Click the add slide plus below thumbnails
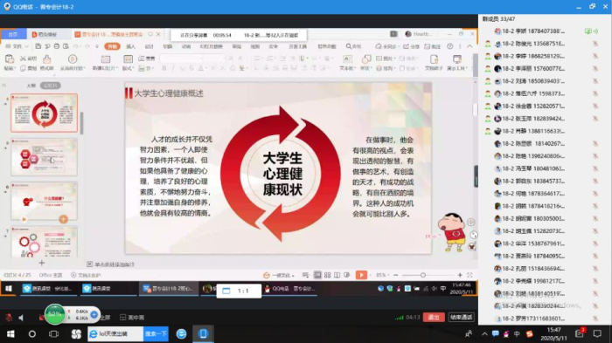 (x=42, y=263)
